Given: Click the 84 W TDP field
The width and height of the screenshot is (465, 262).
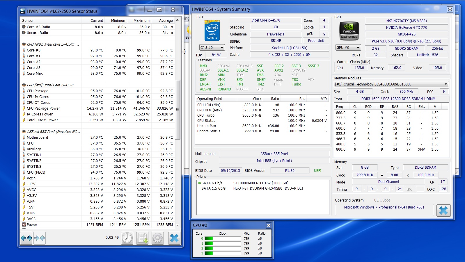Looking at the screenshot, I should coord(216,55).
